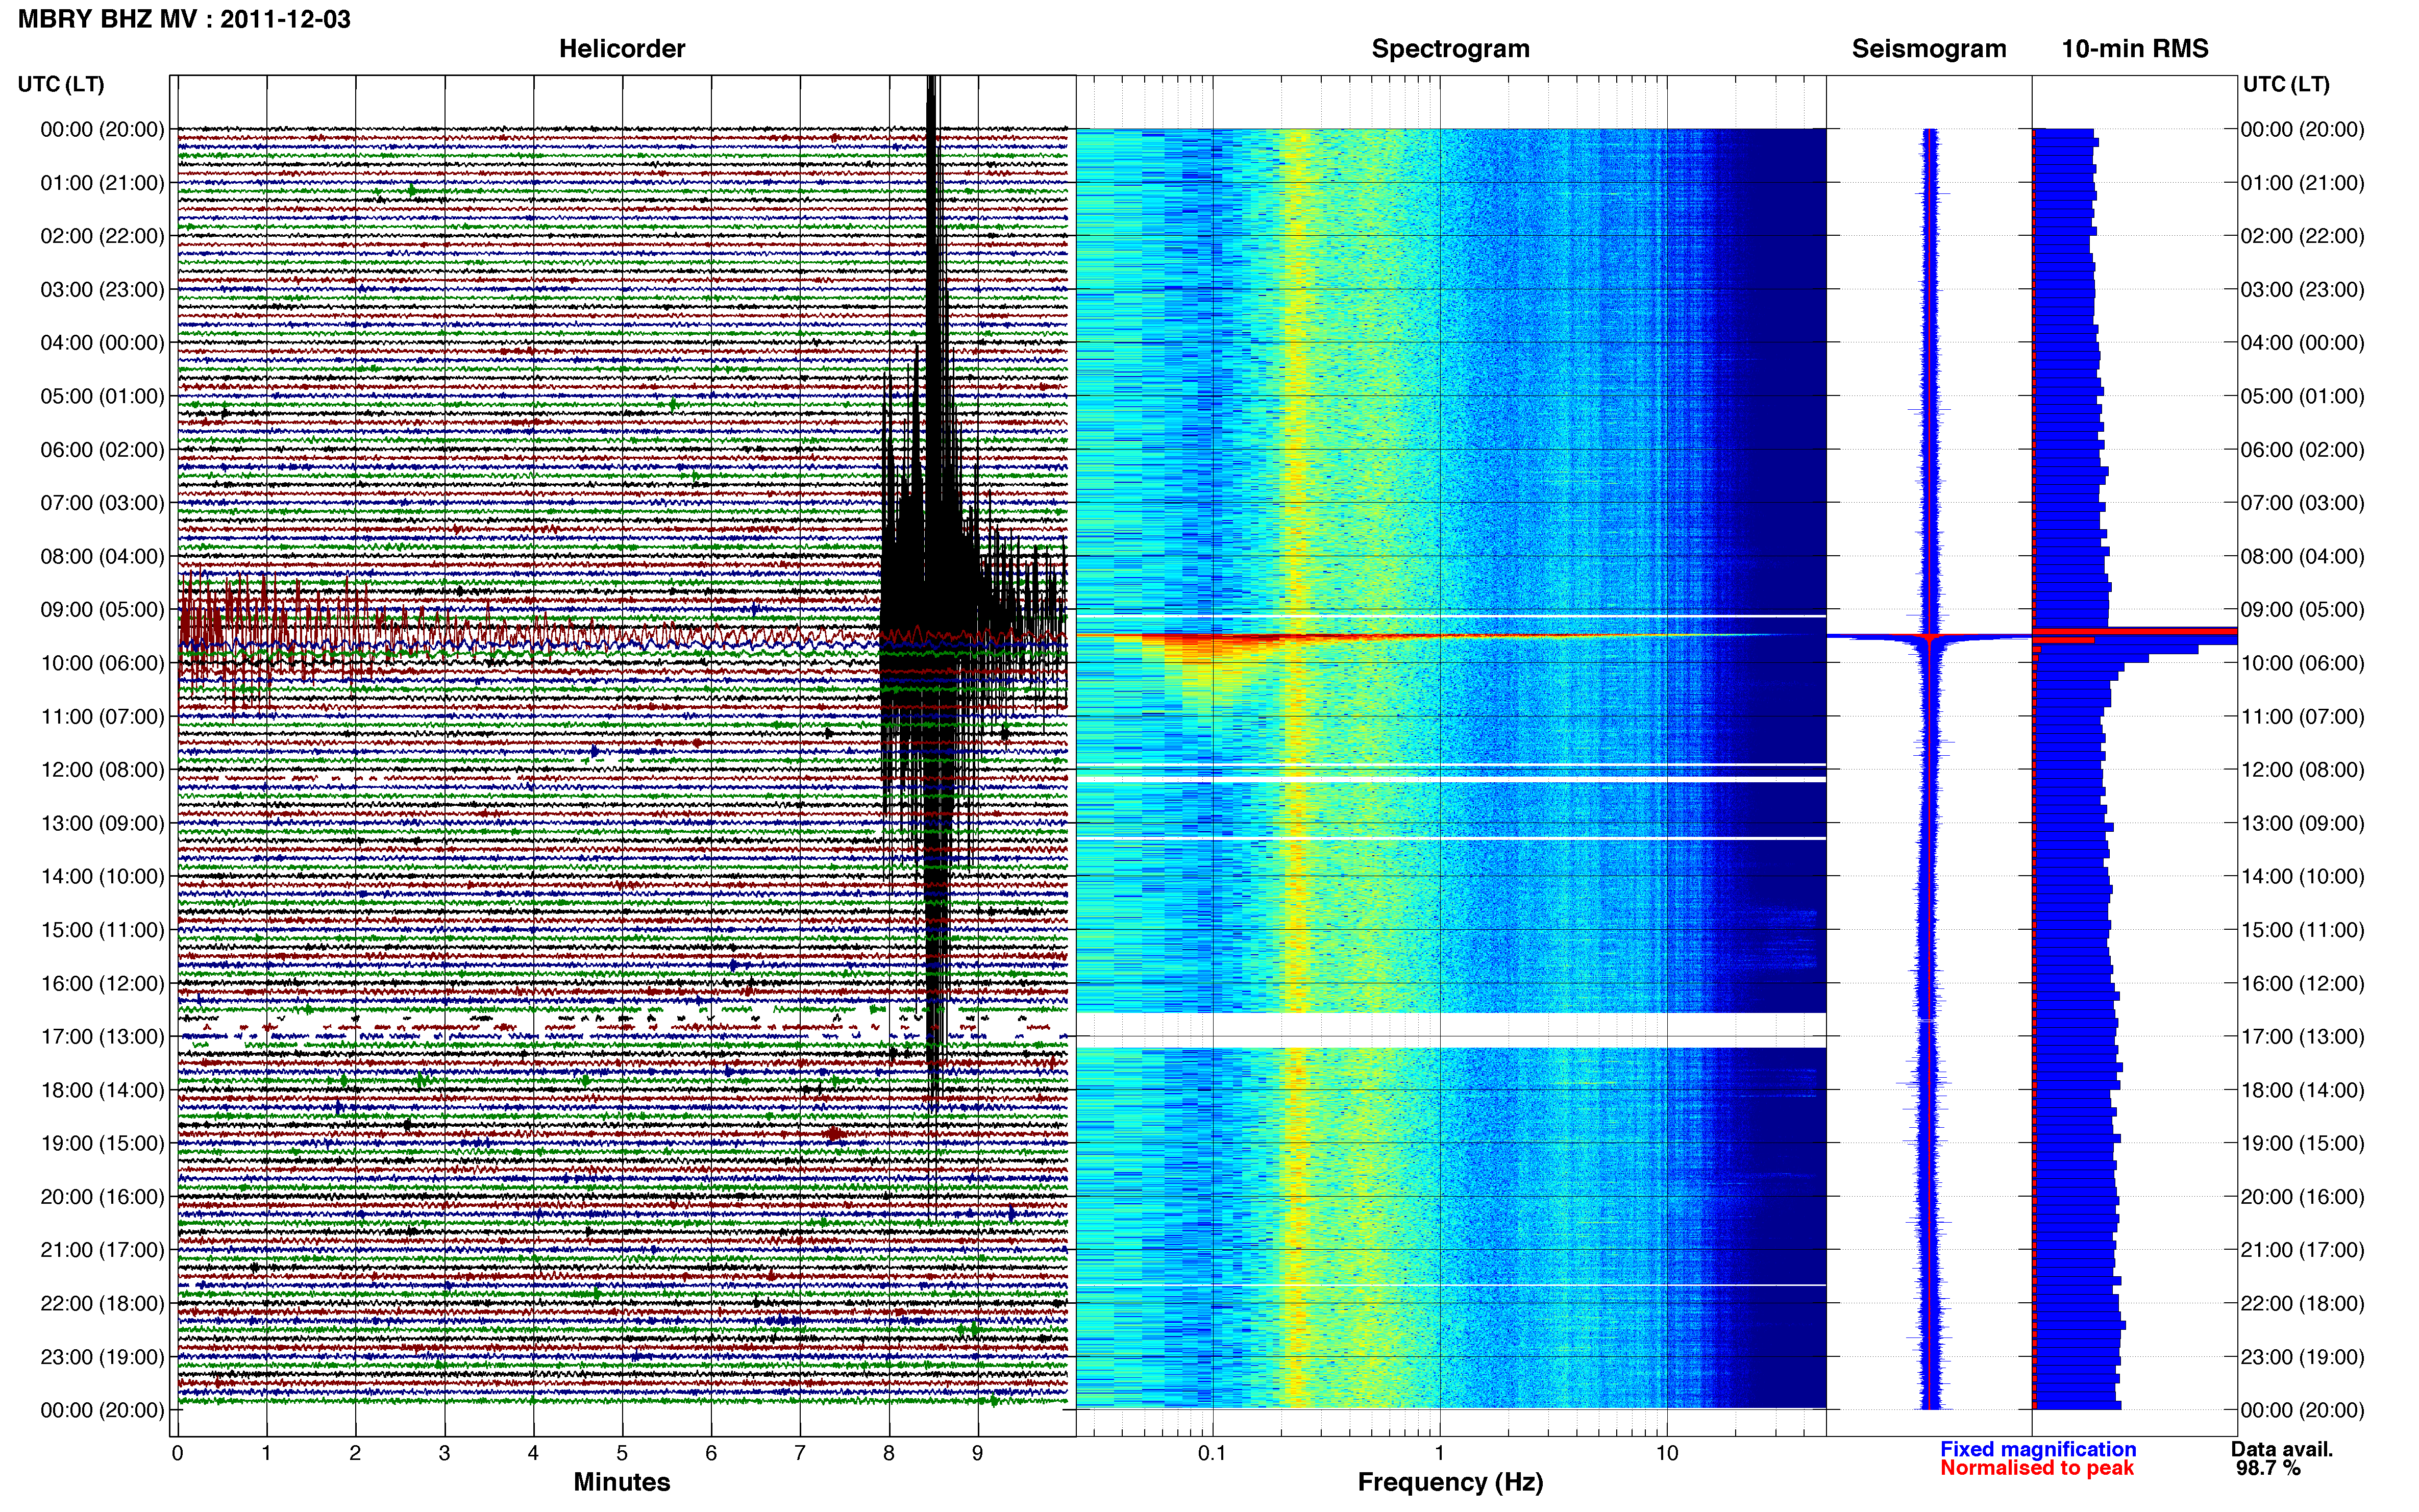Click the '10' frequency tick label
2419x1512 pixels.
[x=1666, y=1454]
